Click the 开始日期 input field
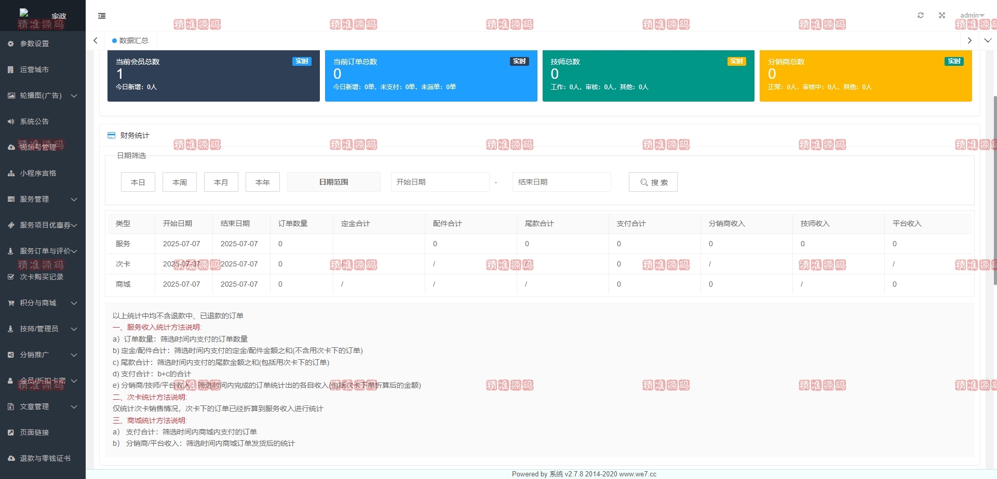 click(440, 182)
